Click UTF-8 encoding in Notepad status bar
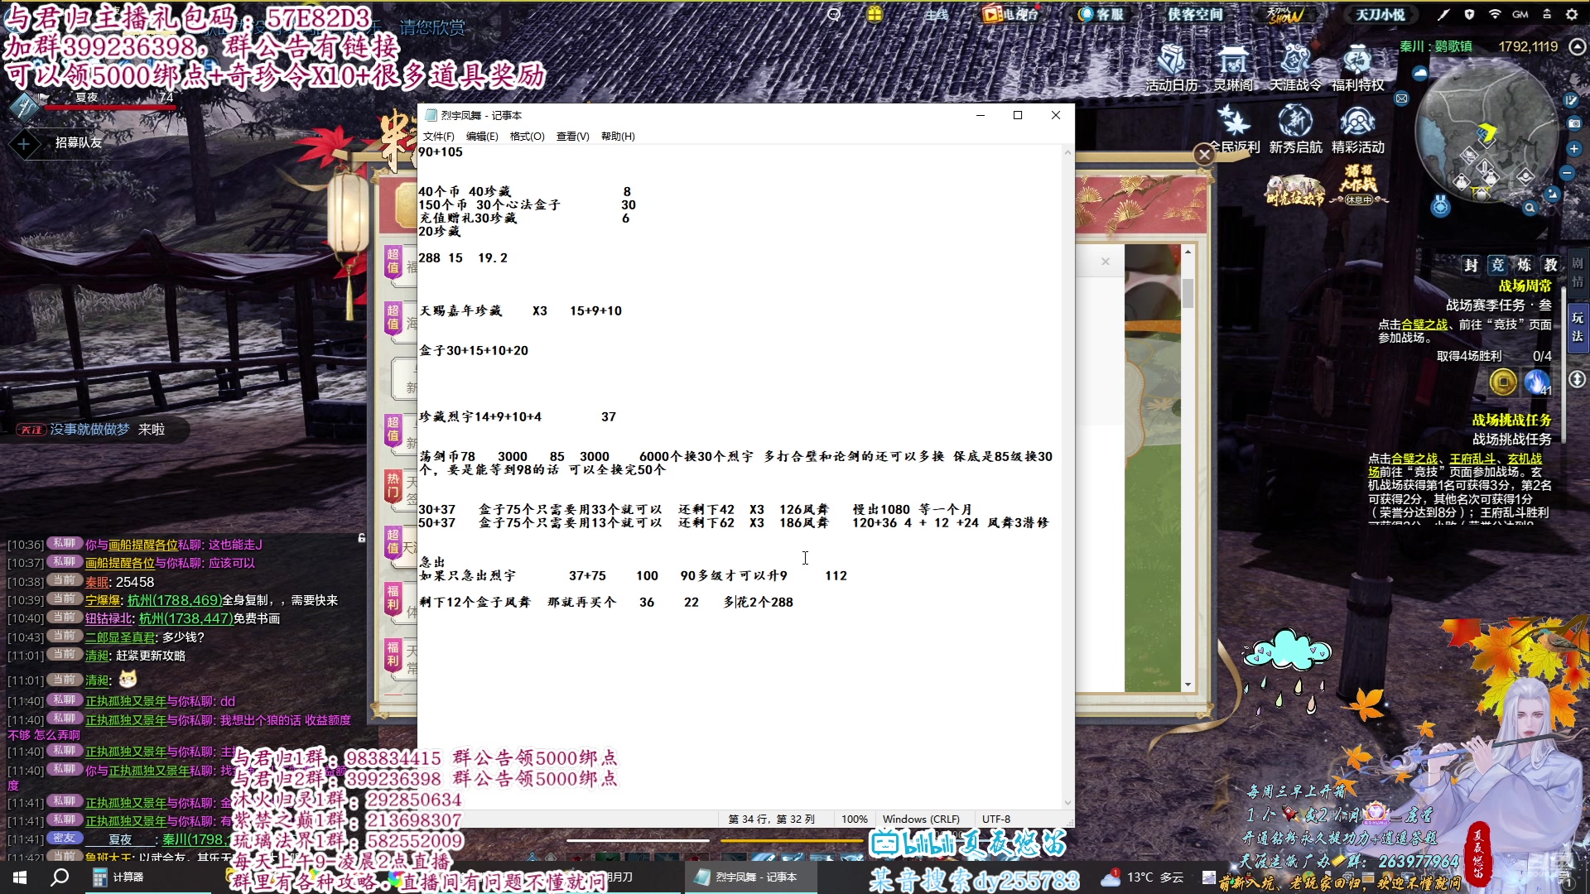 pos(996,819)
